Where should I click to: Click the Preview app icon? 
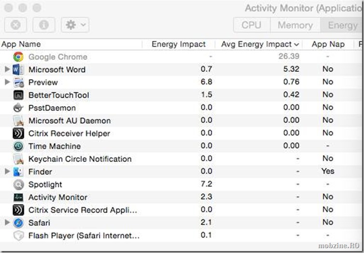pos(18,82)
